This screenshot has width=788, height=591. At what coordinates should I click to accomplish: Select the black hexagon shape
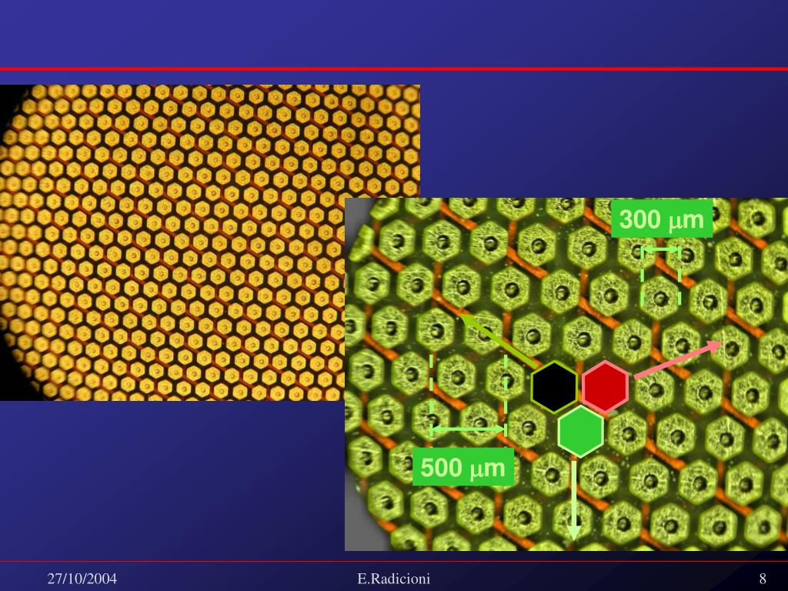554,387
